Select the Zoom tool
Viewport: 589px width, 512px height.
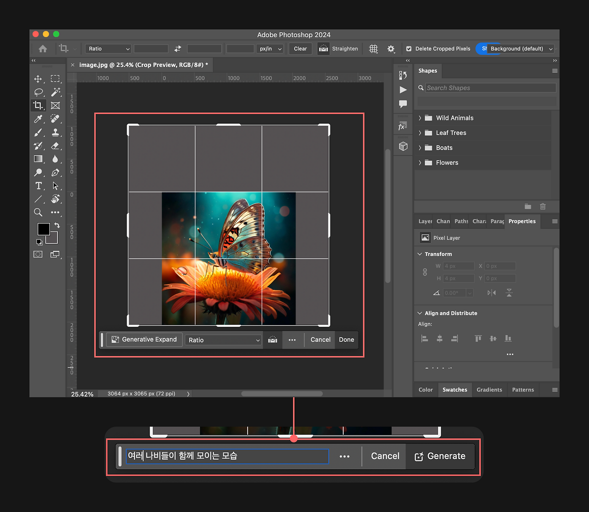click(38, 212)
